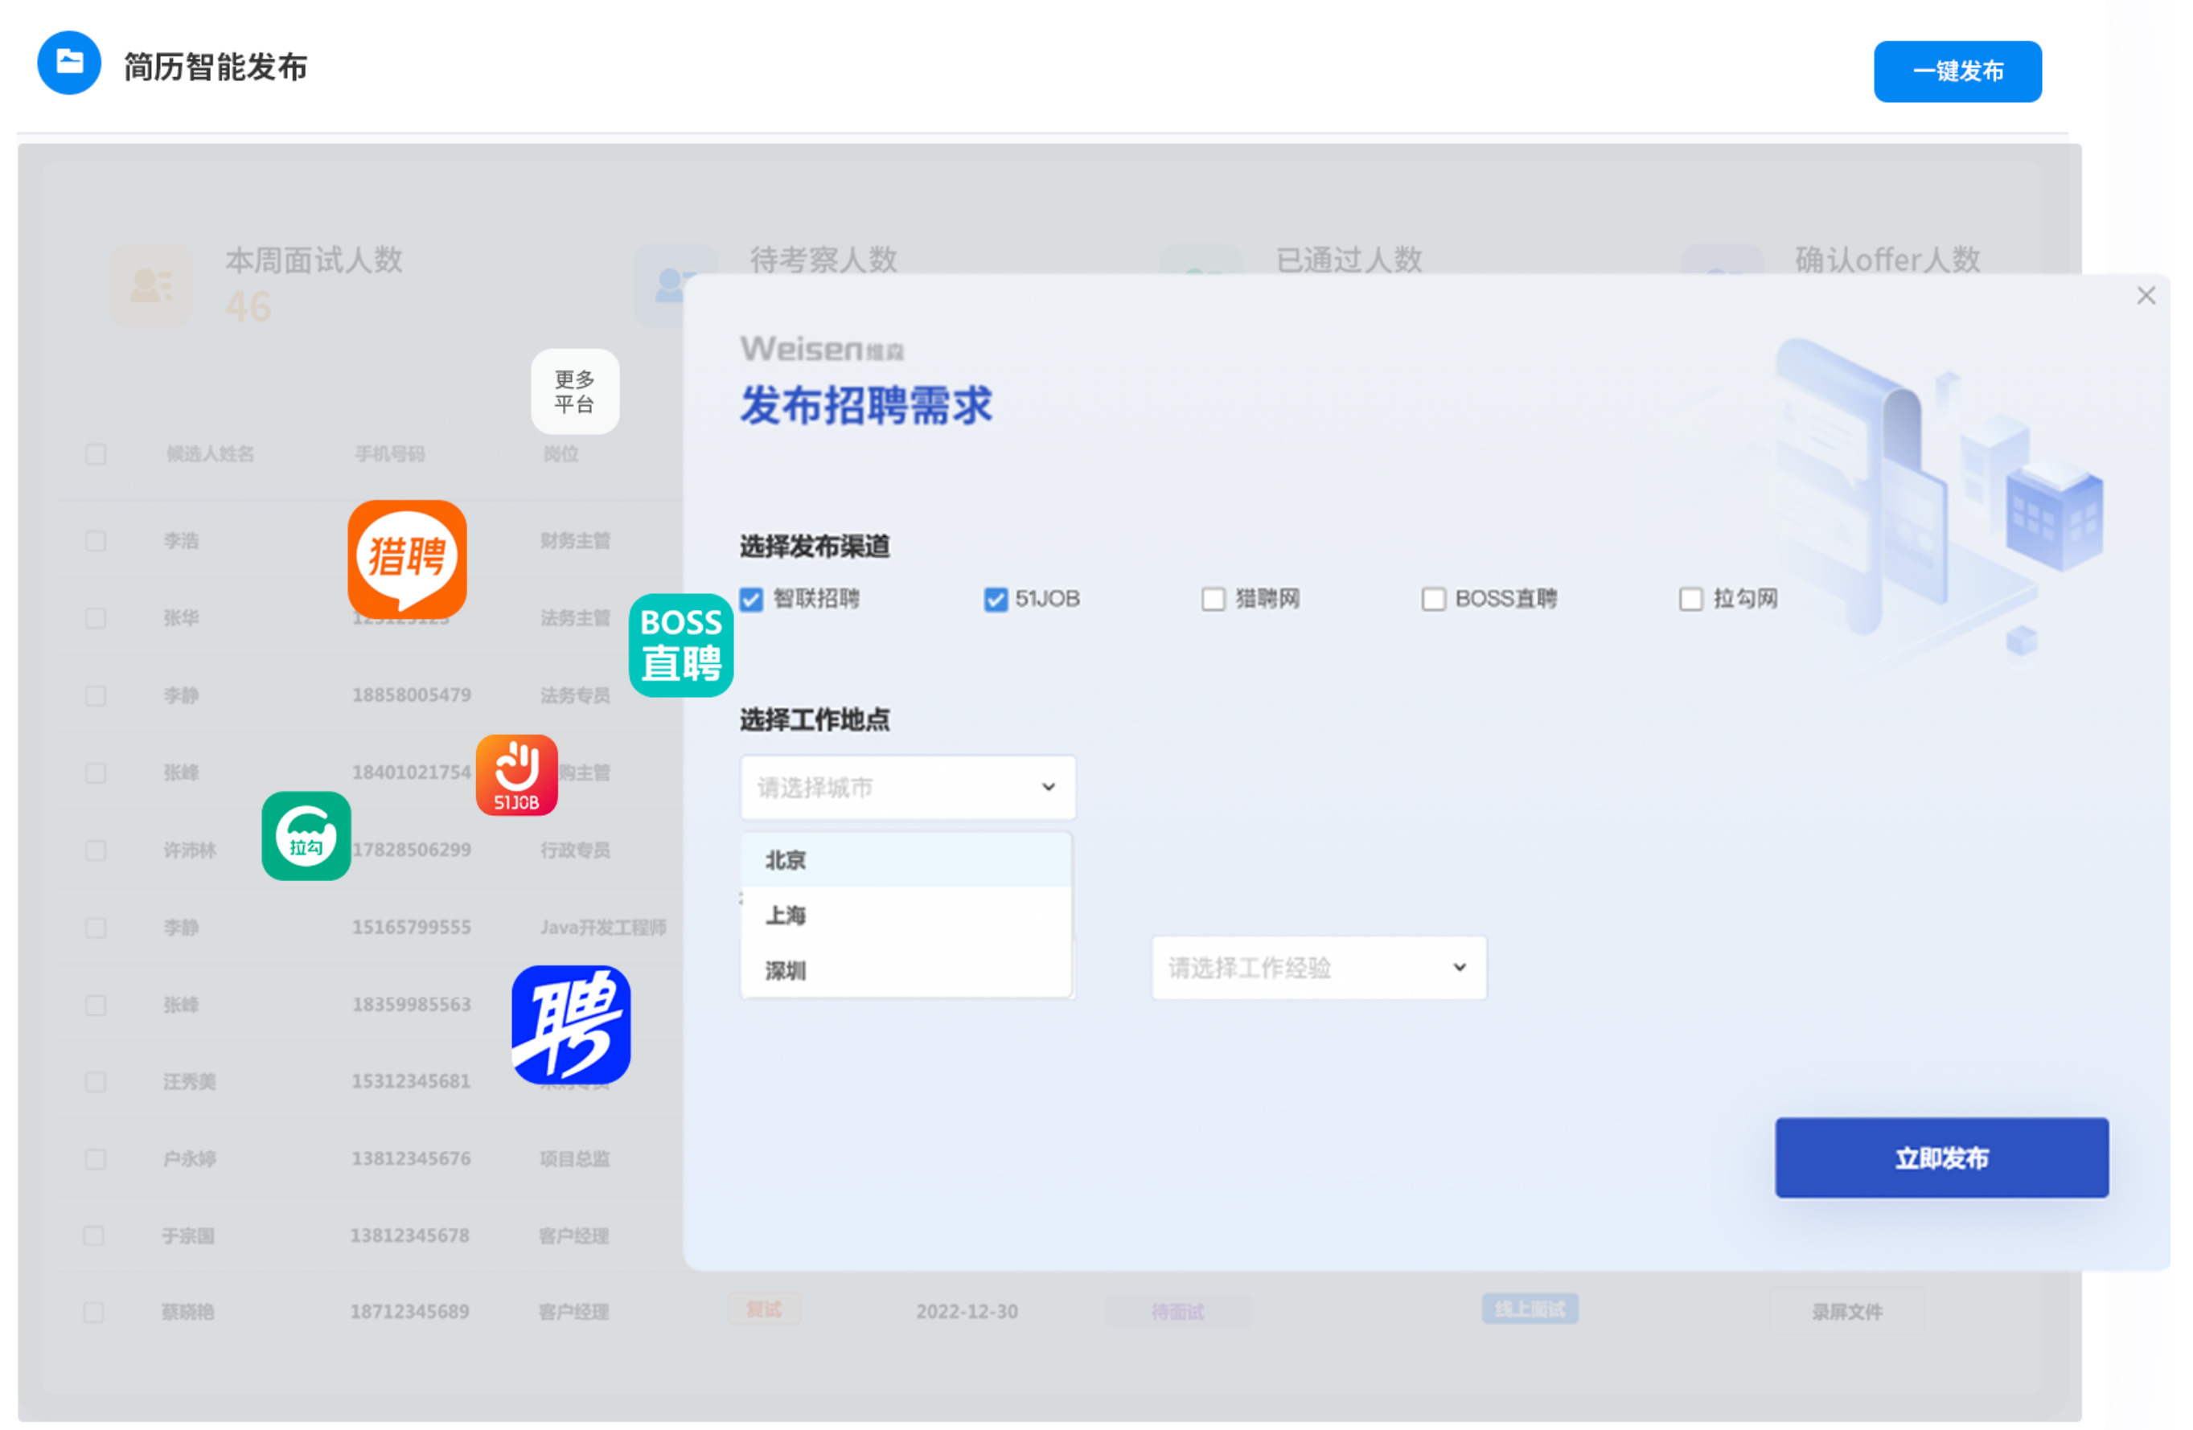Tick the checkbox for candidate 蔡晓艳
The height and width of the screenshot is (1430, 2193).
[94, 1312]
